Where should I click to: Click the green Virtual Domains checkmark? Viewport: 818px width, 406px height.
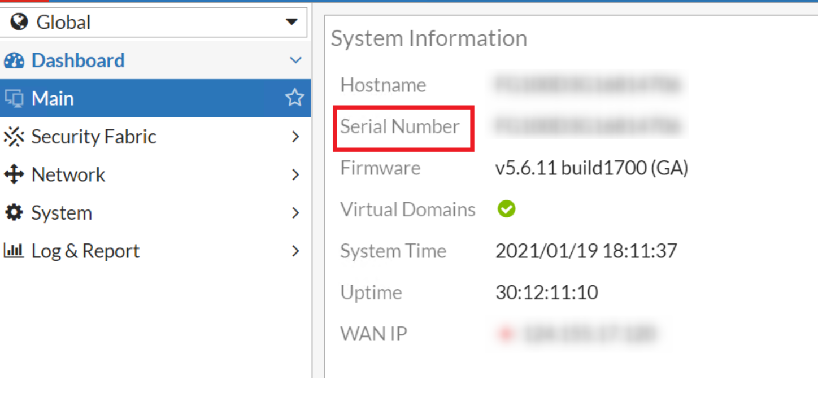click(x=506, y=209)
